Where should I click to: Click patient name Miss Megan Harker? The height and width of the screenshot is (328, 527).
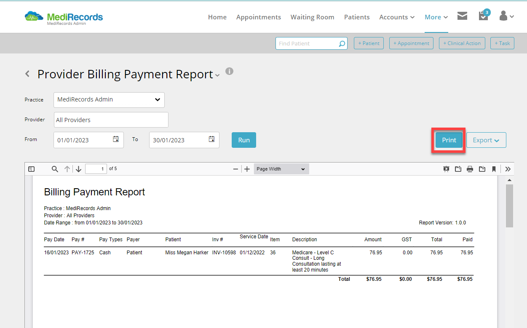187,253
